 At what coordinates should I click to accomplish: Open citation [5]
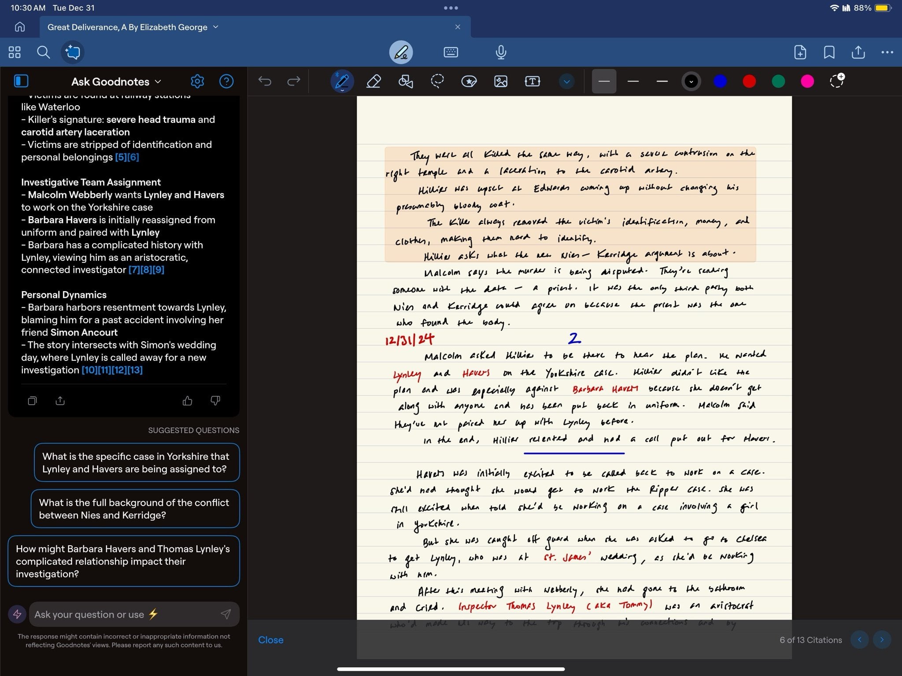(x=121, y=157)
